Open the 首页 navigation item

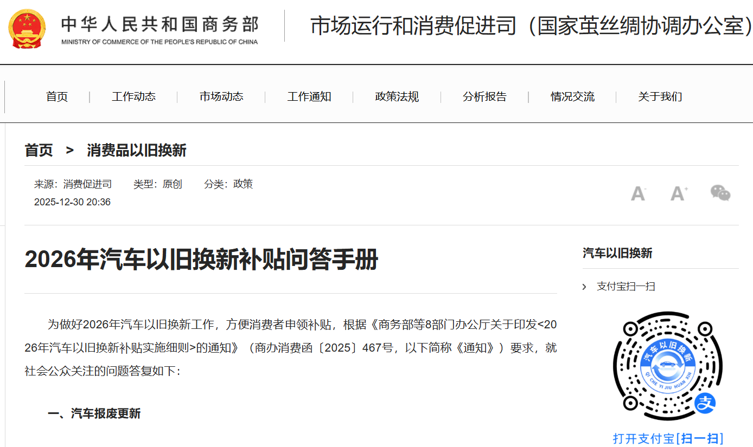56,96
